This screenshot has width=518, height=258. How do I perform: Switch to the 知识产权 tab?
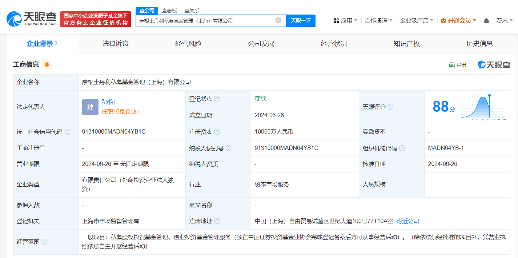(406, 44)
